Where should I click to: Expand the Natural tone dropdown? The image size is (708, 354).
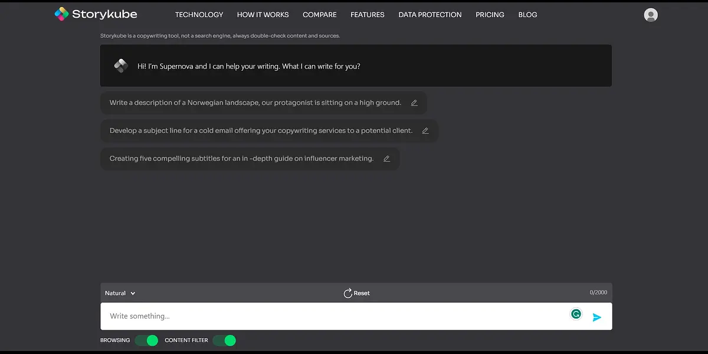[120, 293]
